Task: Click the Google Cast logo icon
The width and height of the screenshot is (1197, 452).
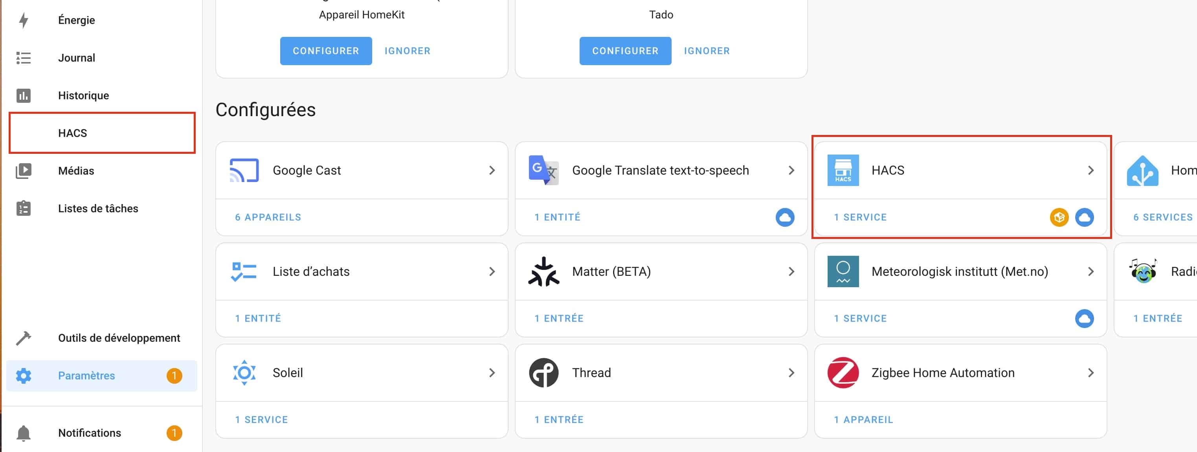Action: pos(244,170)
